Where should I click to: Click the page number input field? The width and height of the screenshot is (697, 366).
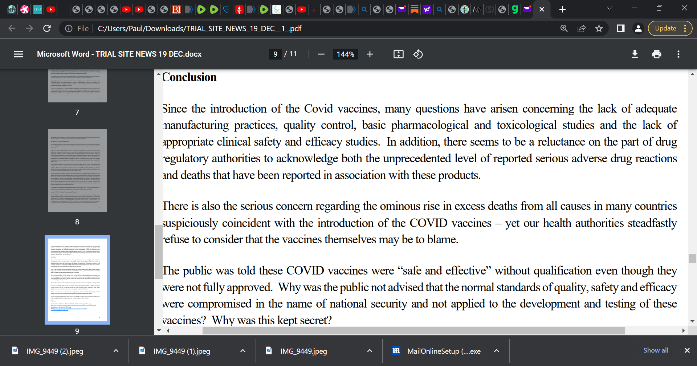coord(275,54)
